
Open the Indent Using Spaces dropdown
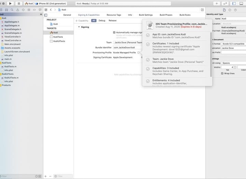233,63
